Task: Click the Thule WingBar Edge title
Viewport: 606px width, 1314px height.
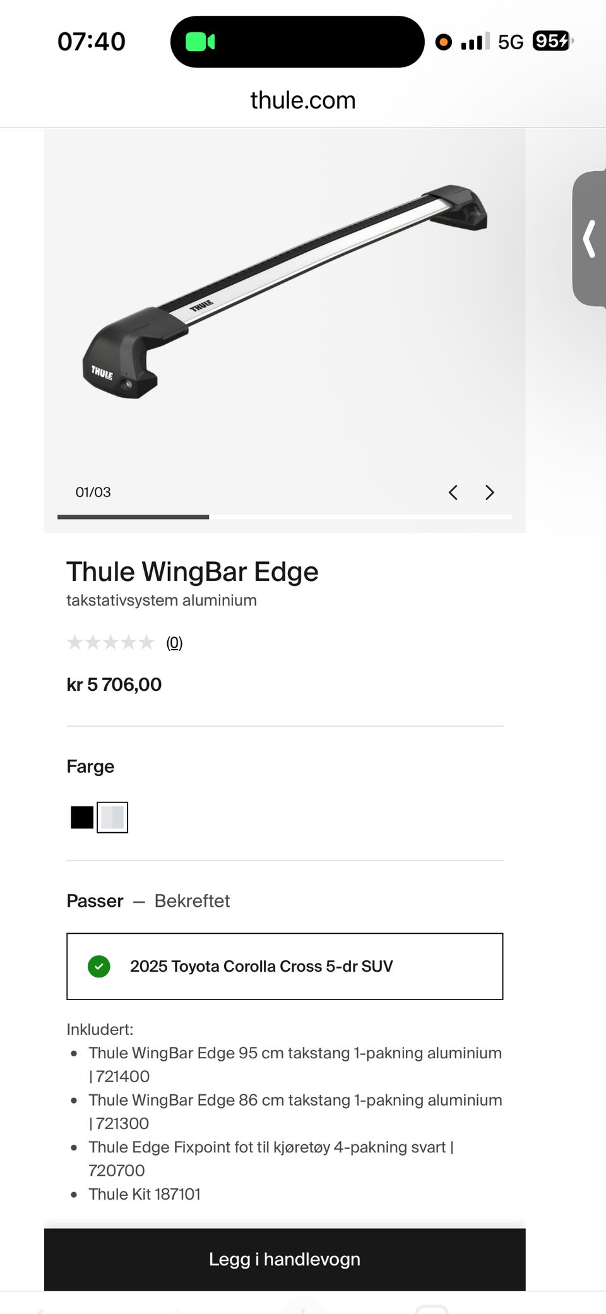Action: point(193,571)
